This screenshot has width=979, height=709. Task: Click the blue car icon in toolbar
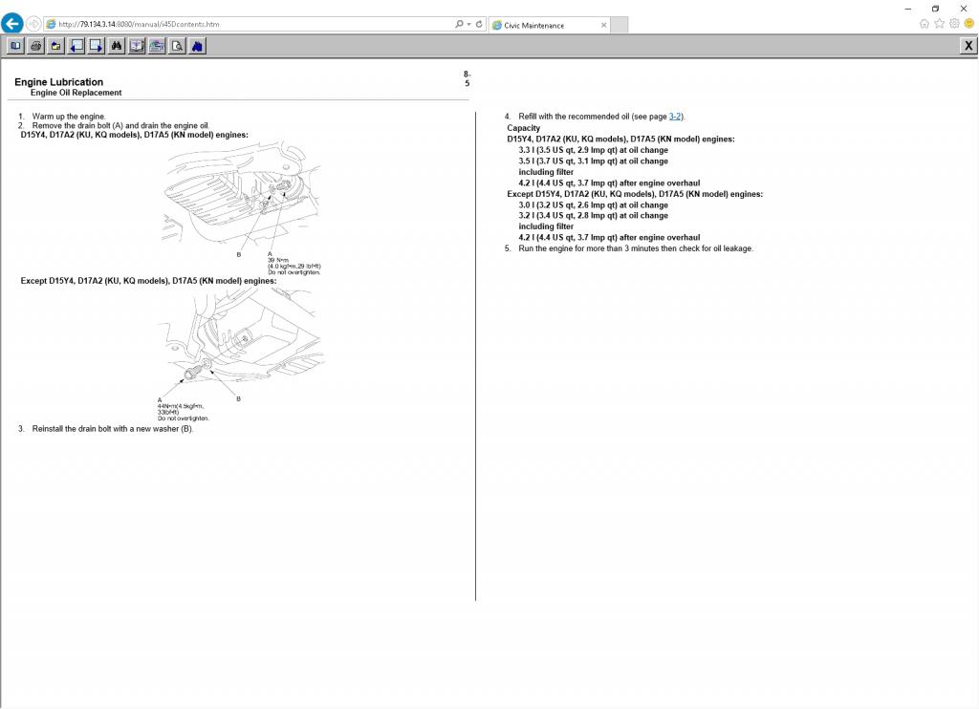(x=197, y=46)
